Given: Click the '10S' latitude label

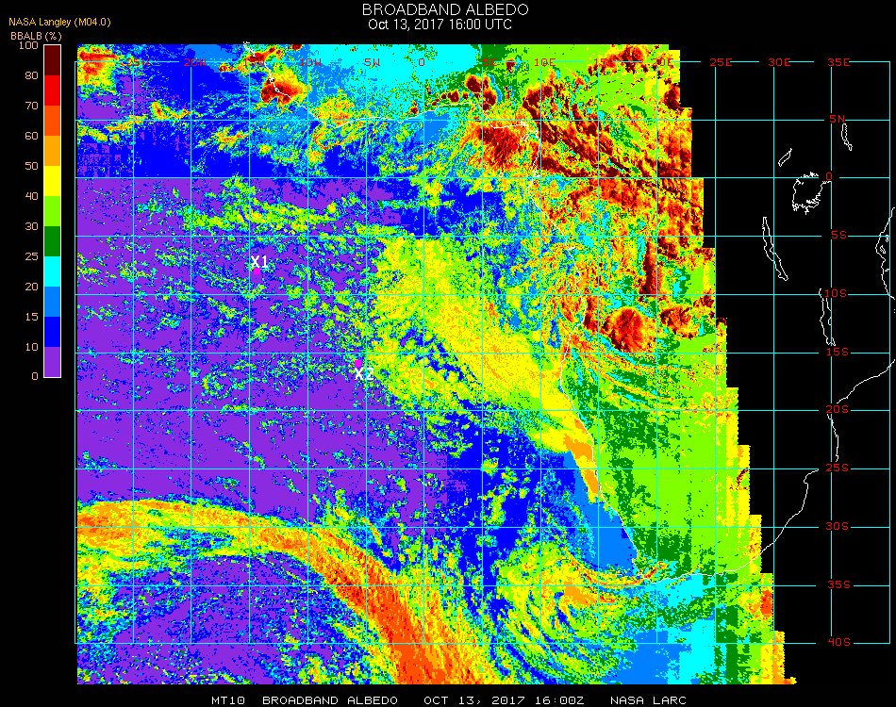Looking at the screenshot, I should pos(836,293).
